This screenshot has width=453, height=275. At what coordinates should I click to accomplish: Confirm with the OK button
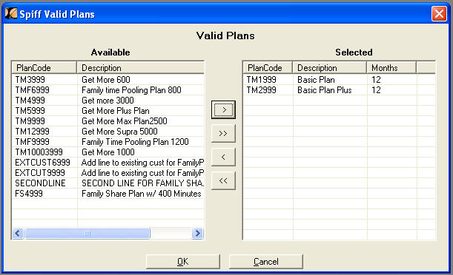[183, 262]
